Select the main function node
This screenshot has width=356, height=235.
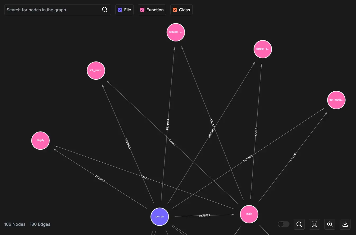pyautogui.click(x=249, y=214)
